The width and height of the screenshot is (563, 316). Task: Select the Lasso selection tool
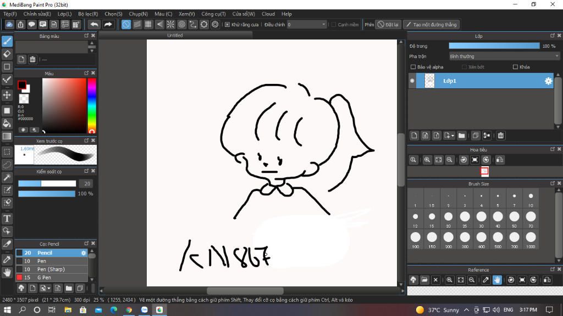tap(7, 165)
